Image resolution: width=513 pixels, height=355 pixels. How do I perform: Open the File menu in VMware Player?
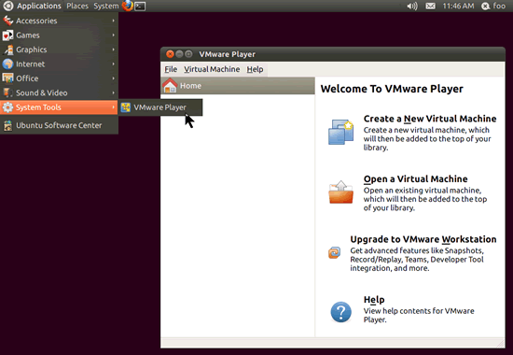point(171,69)
